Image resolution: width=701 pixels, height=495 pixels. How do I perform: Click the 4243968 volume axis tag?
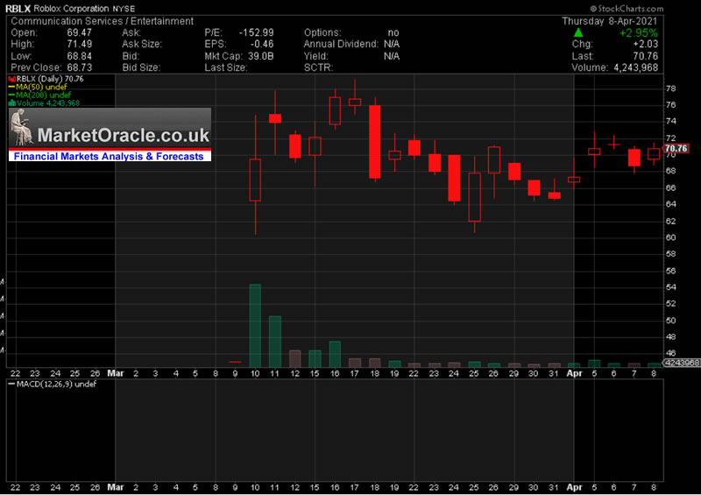(x=682, y=363)
